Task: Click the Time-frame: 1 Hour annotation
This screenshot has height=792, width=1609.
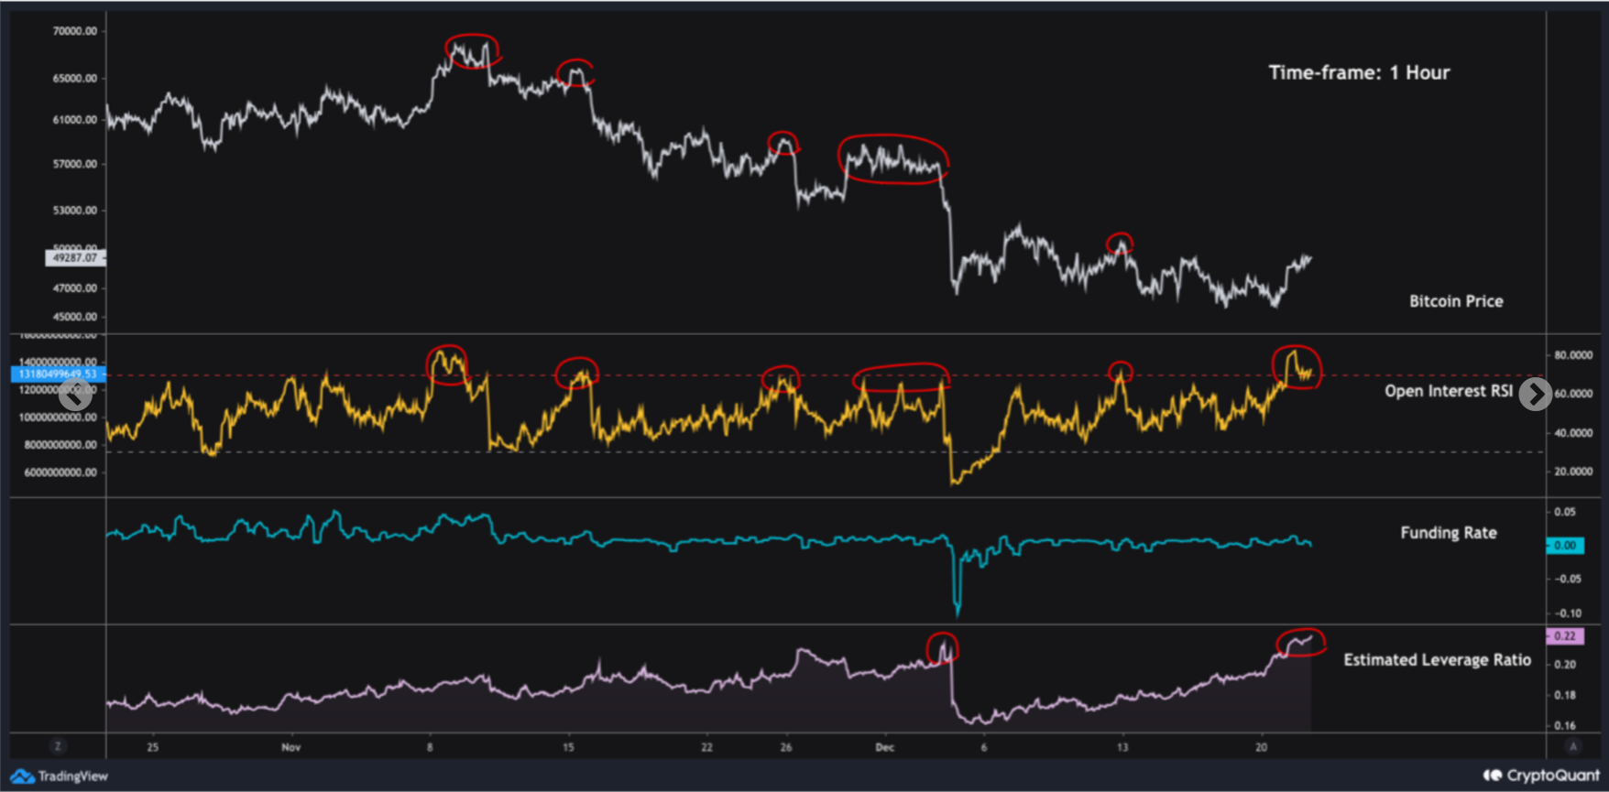Action: pos(1359,72)
